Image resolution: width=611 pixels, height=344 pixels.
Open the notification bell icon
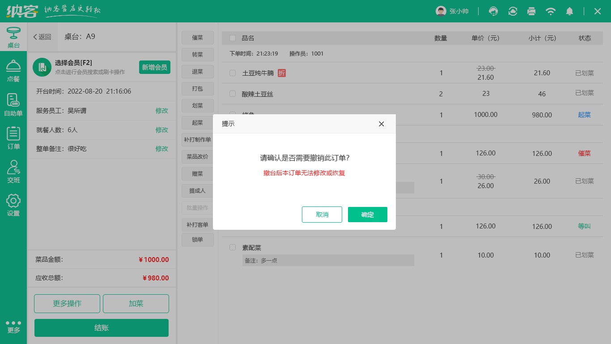(x=569, y=11)
